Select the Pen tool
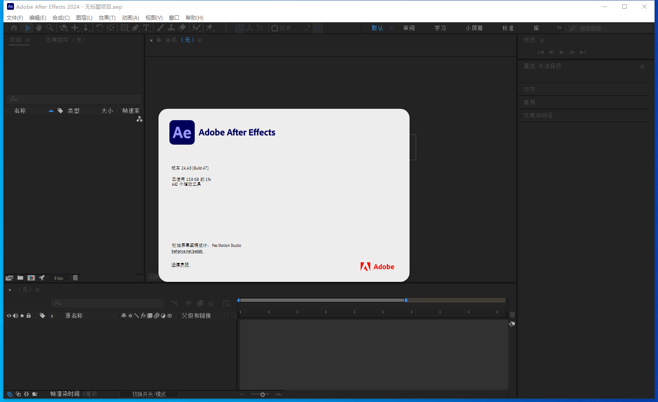Viewport: 658px width, 402px height. (135, 28)
